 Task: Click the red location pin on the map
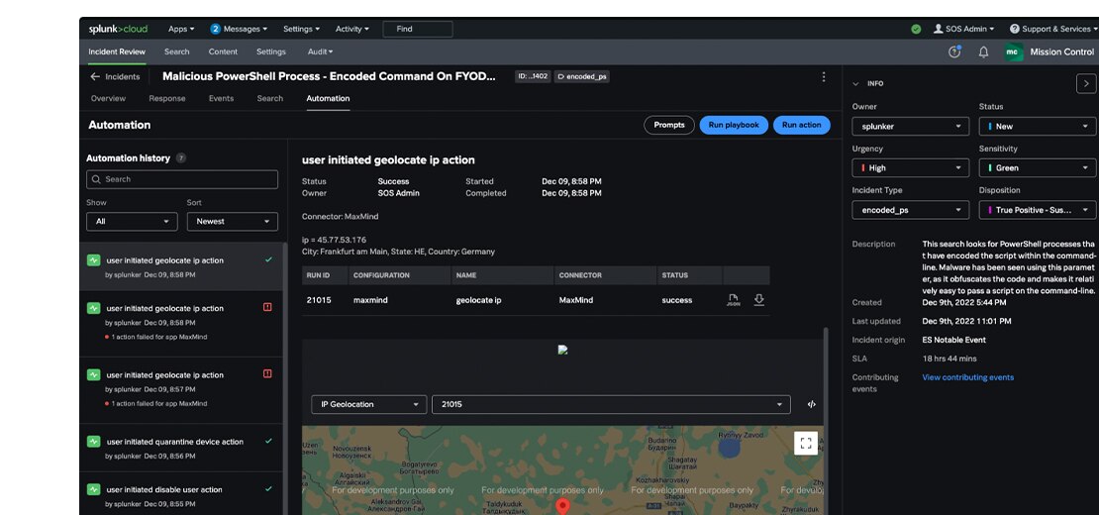coord(562,506)
